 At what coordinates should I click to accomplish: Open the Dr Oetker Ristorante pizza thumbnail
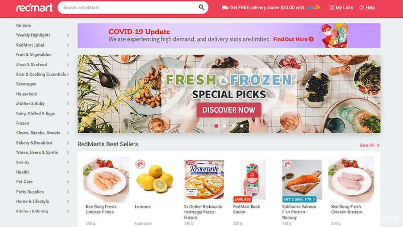[x=204, y=179]
